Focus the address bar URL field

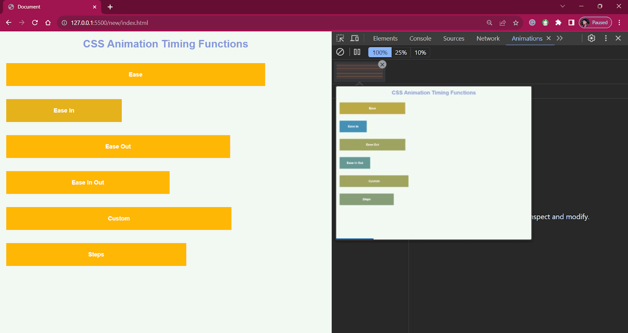click(271, 23)
